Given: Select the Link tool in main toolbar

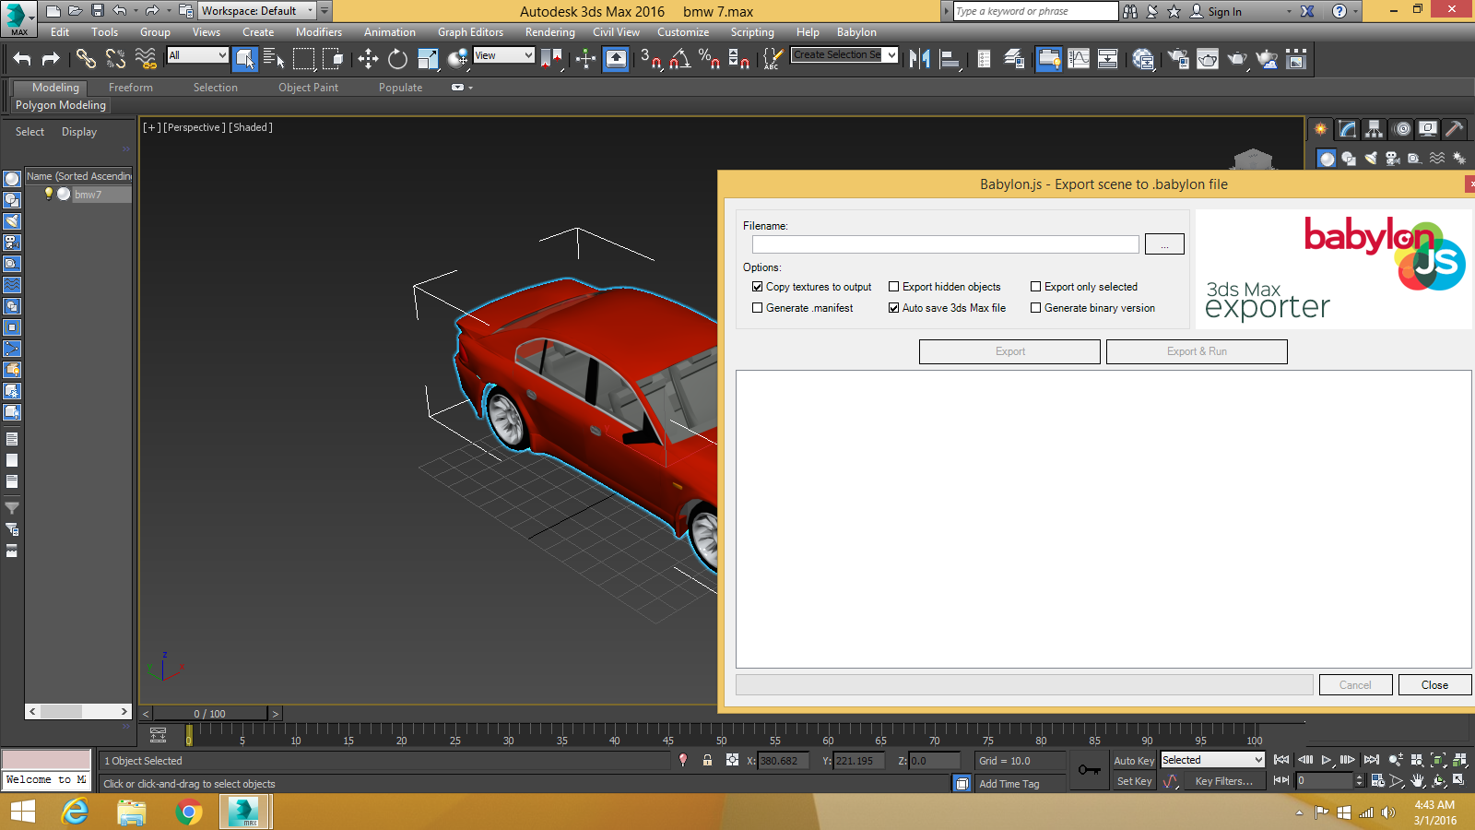Looking at the screenshot, I should coord(86,59).
